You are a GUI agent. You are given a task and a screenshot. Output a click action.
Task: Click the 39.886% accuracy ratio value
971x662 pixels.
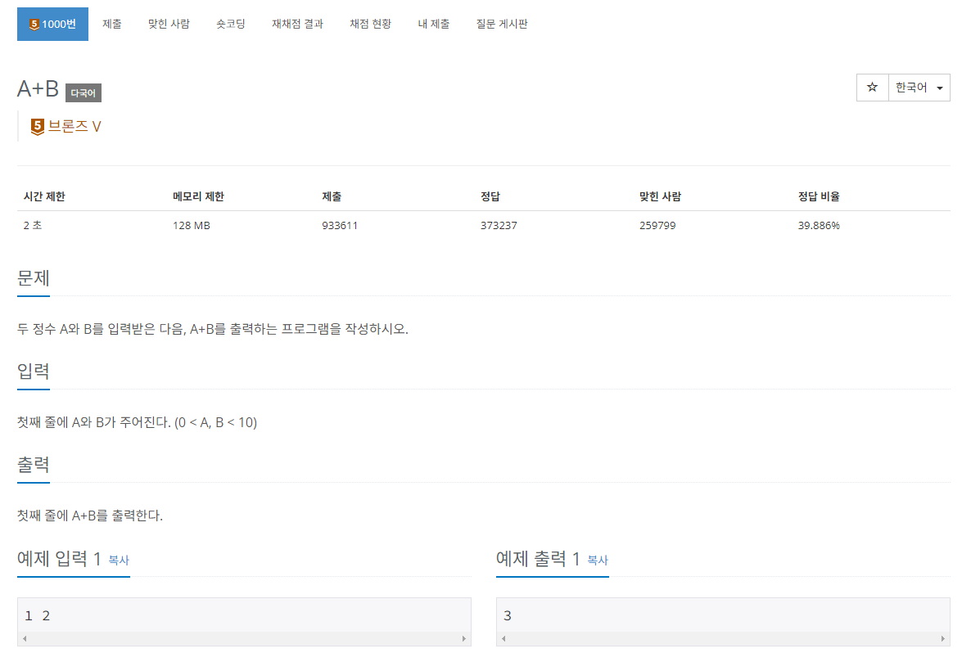pyautogui.click(x=819, y=226)
